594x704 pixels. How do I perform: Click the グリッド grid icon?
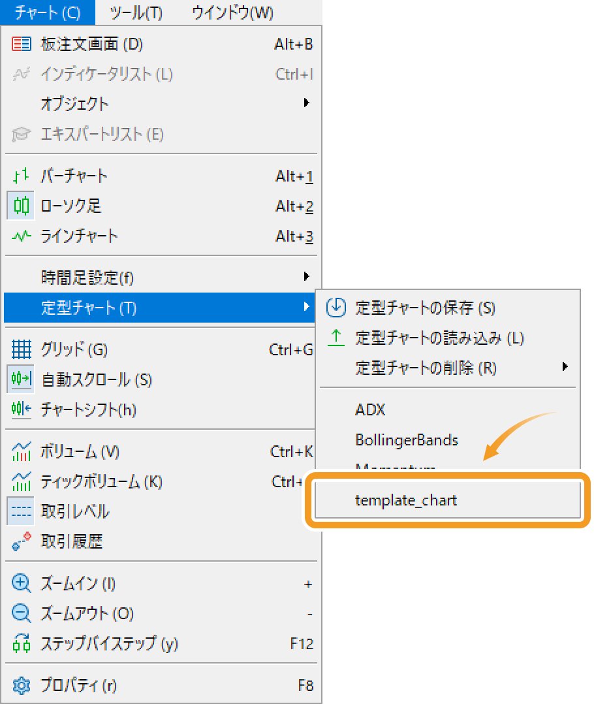point(21,349)
